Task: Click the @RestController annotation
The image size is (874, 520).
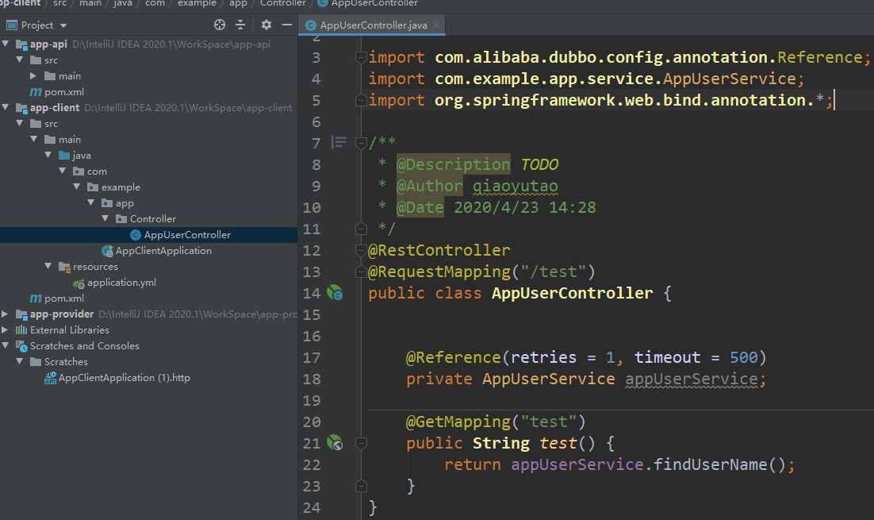Action: 439,250
